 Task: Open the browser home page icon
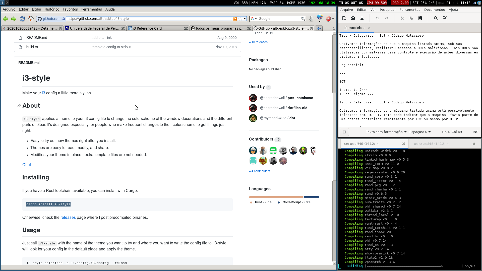point(31,19)
